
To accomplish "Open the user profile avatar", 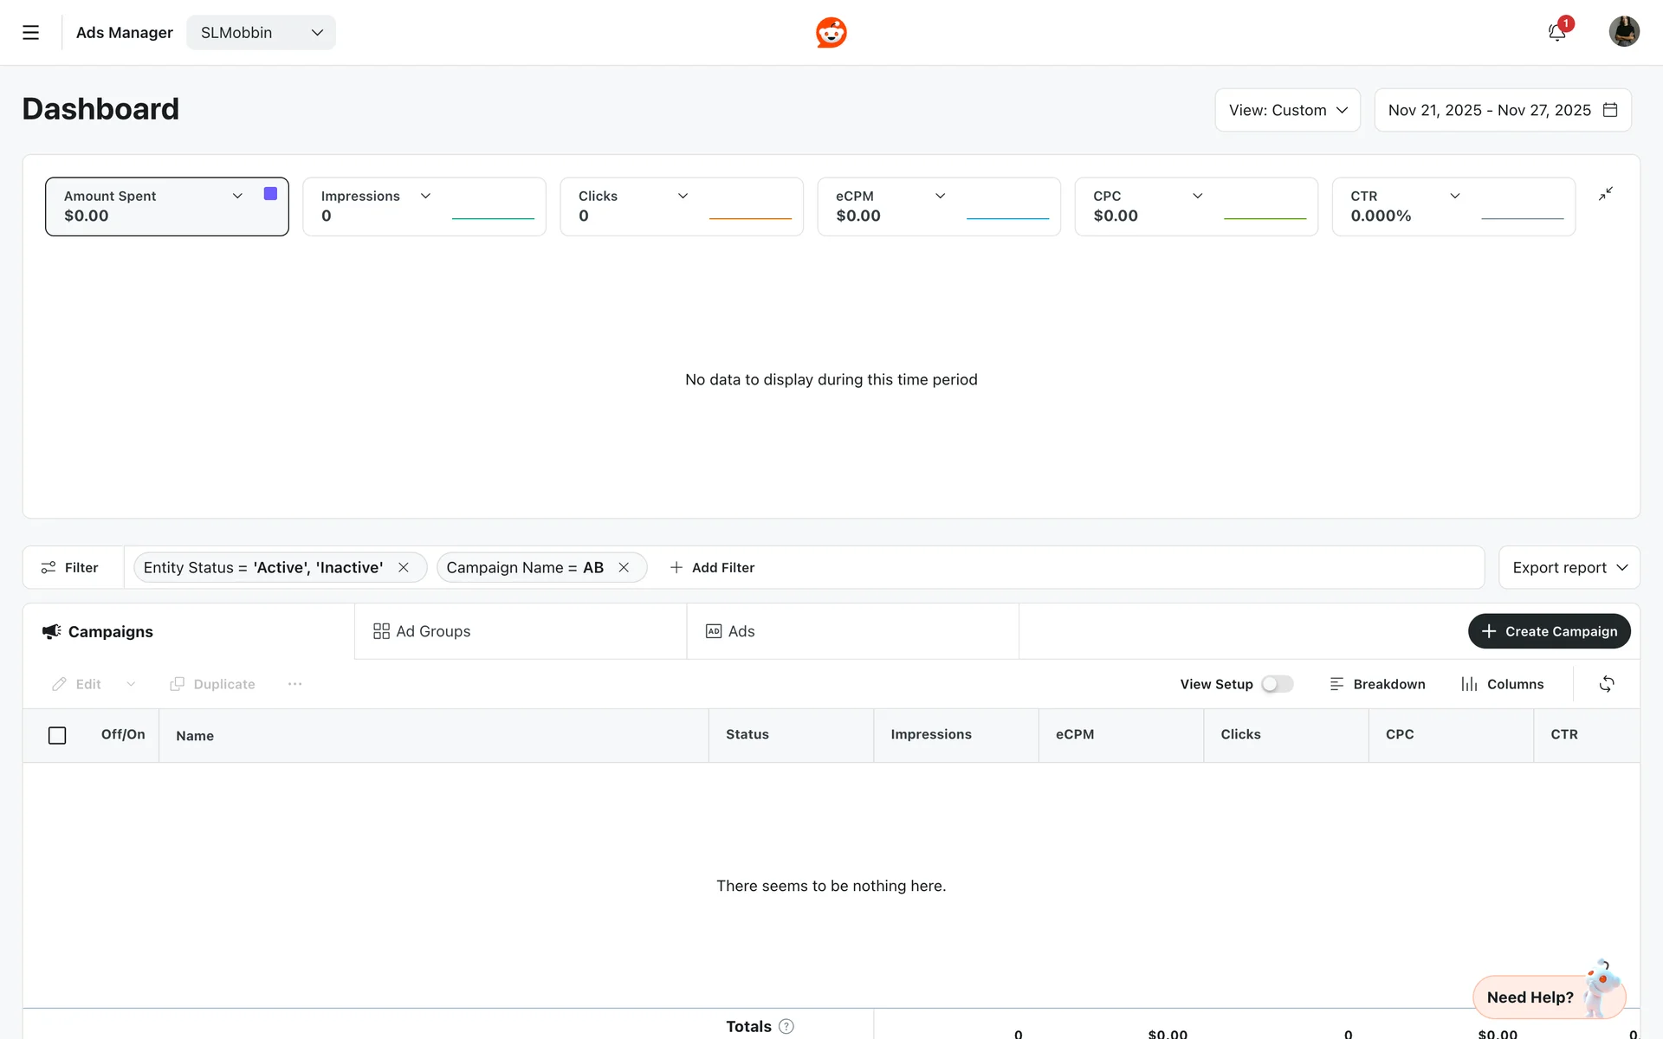I will pos(1623,32).
